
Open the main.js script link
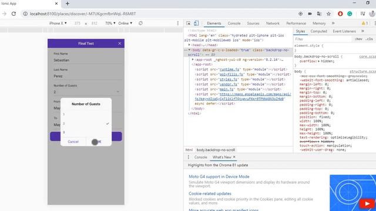click(227, 89)
